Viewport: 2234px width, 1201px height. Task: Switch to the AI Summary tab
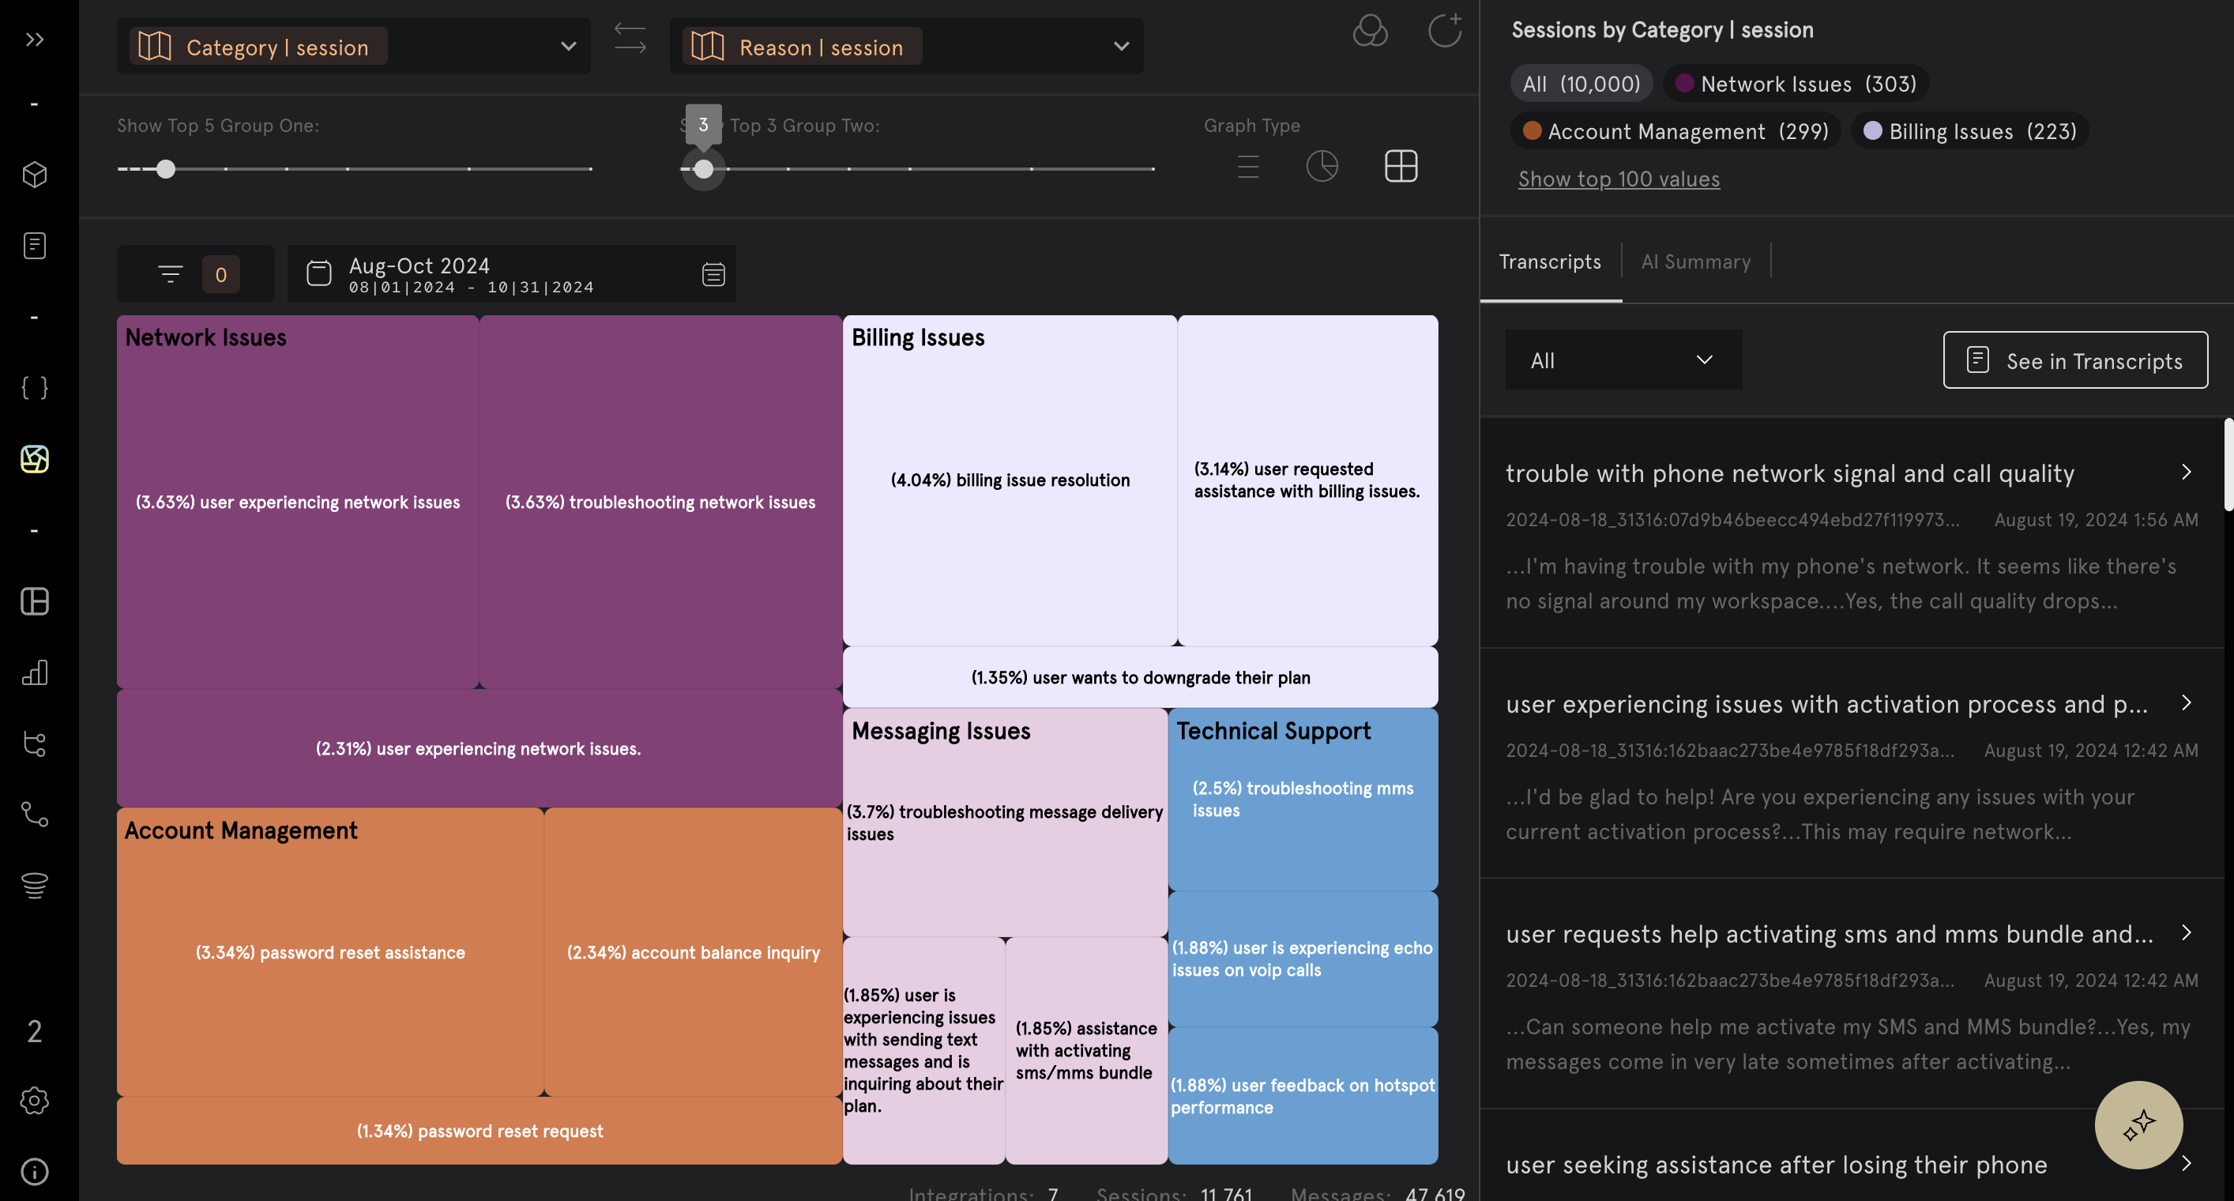pyautogui.click(x=1695, y=261)
